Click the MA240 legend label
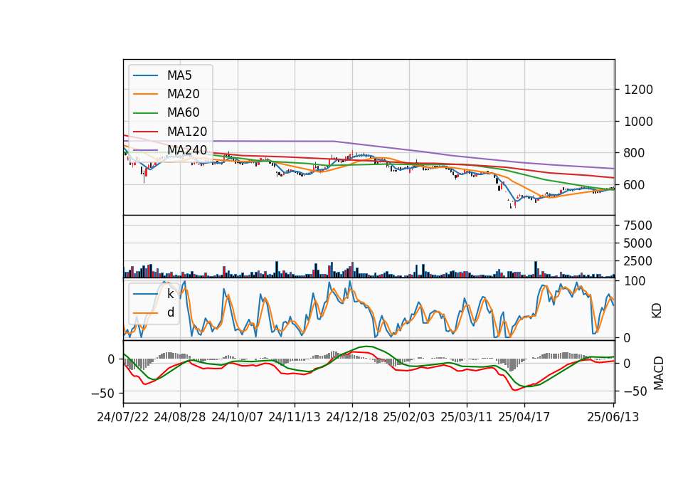This screenshot has height=491, width=683. 187,150
